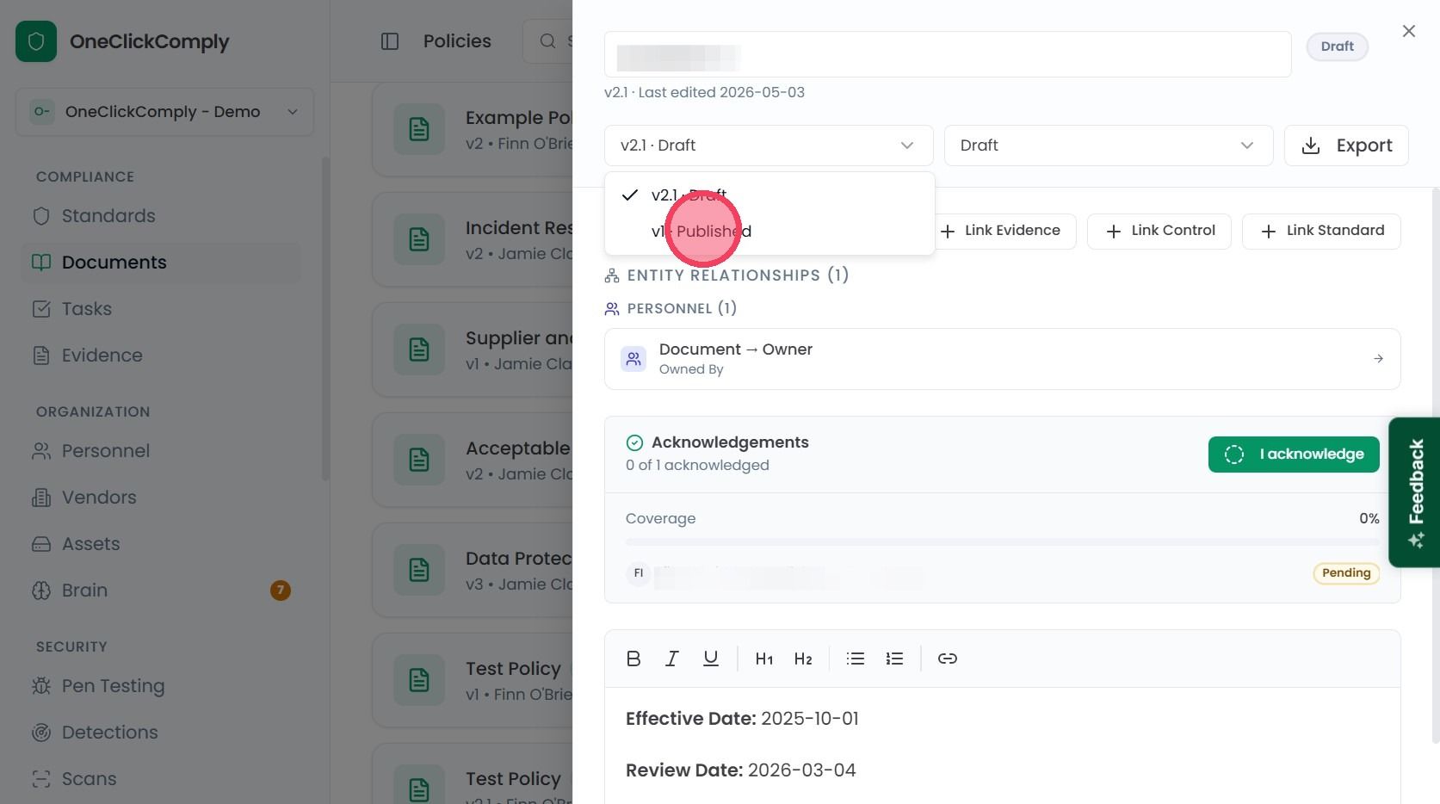The width and height of the screenshot is (1440, 804).
Task: Open the Supplier document card
Action: [472, 349]
